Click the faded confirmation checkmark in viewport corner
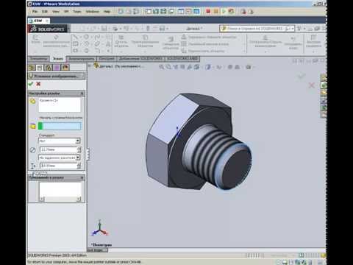Screen dimensions: 353x265 coord(301,76)
